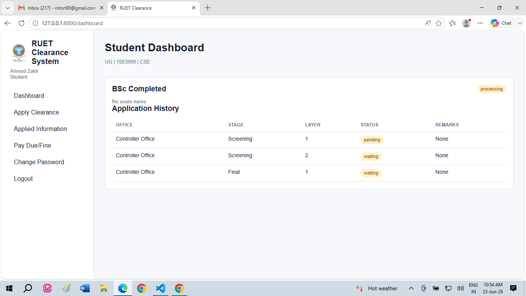Select Change Password menu item
Screen dimensions: 526x296
click(39, 162)
